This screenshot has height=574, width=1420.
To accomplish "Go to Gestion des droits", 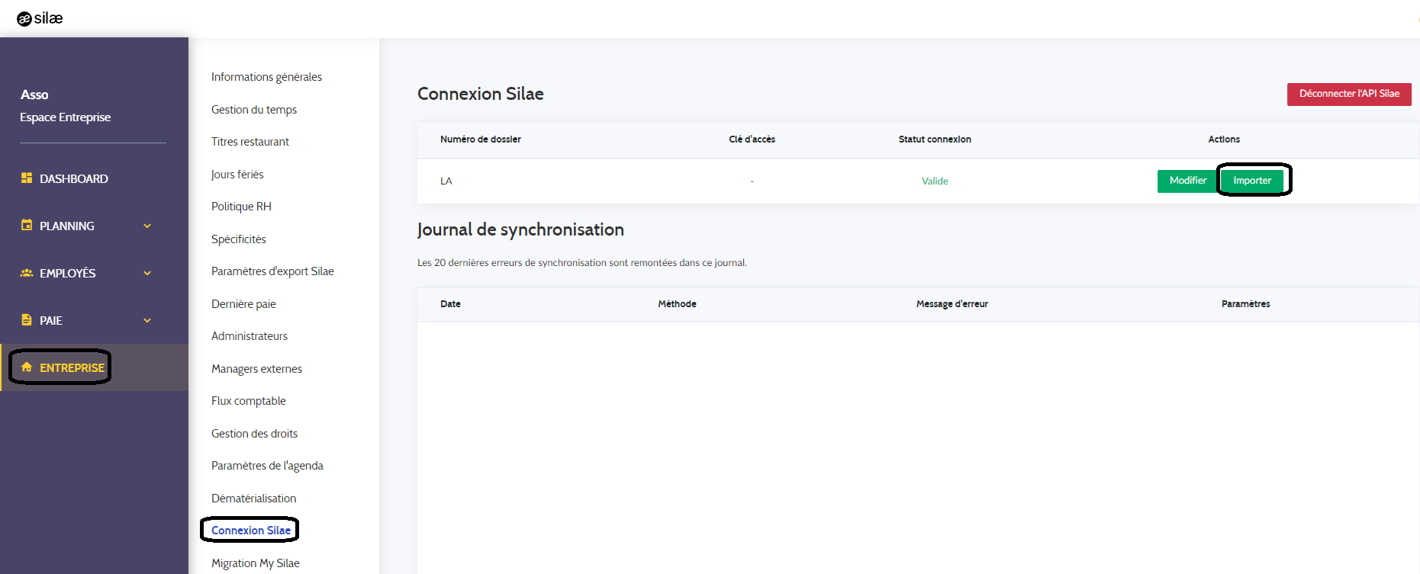I will [x=254, y=434].
